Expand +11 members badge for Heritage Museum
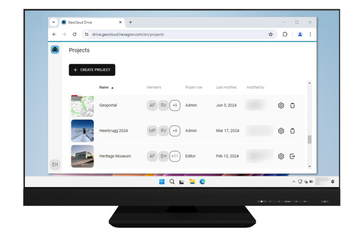This screenshot has height=237, width=356. click(x=175, y=156)
